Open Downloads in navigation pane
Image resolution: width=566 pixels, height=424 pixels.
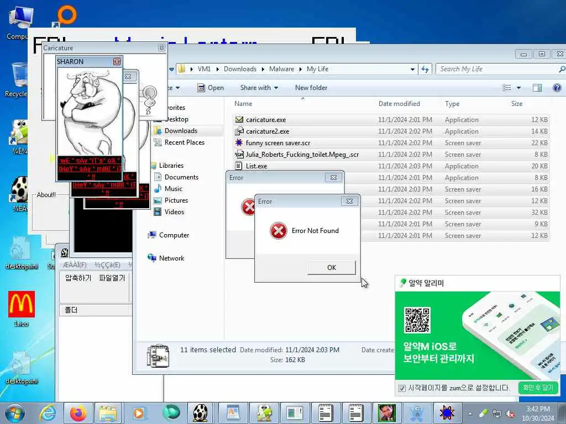pyautogui.click(x=181, y=131)
